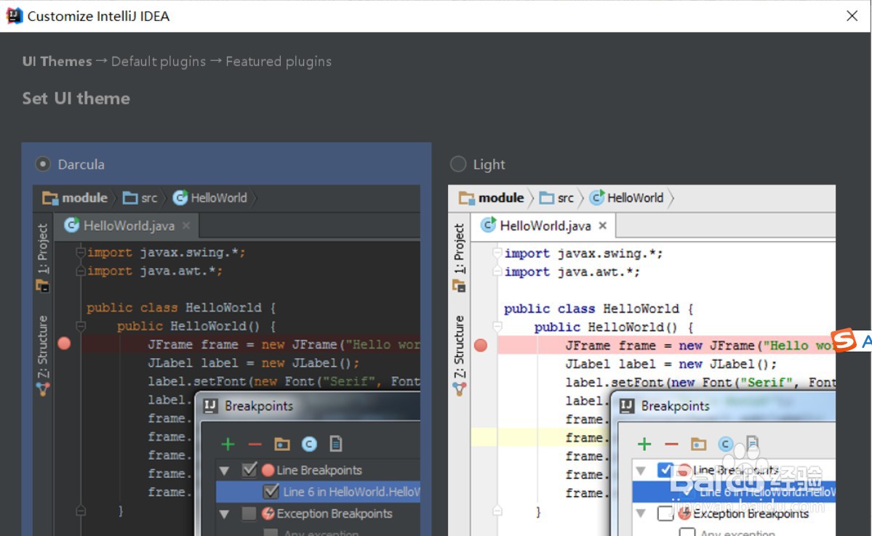
Task: Click fold marker beside import javax.swing in Darcula
Action: tap(81, 253)
